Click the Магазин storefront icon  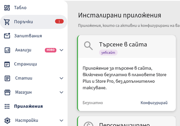7,92
